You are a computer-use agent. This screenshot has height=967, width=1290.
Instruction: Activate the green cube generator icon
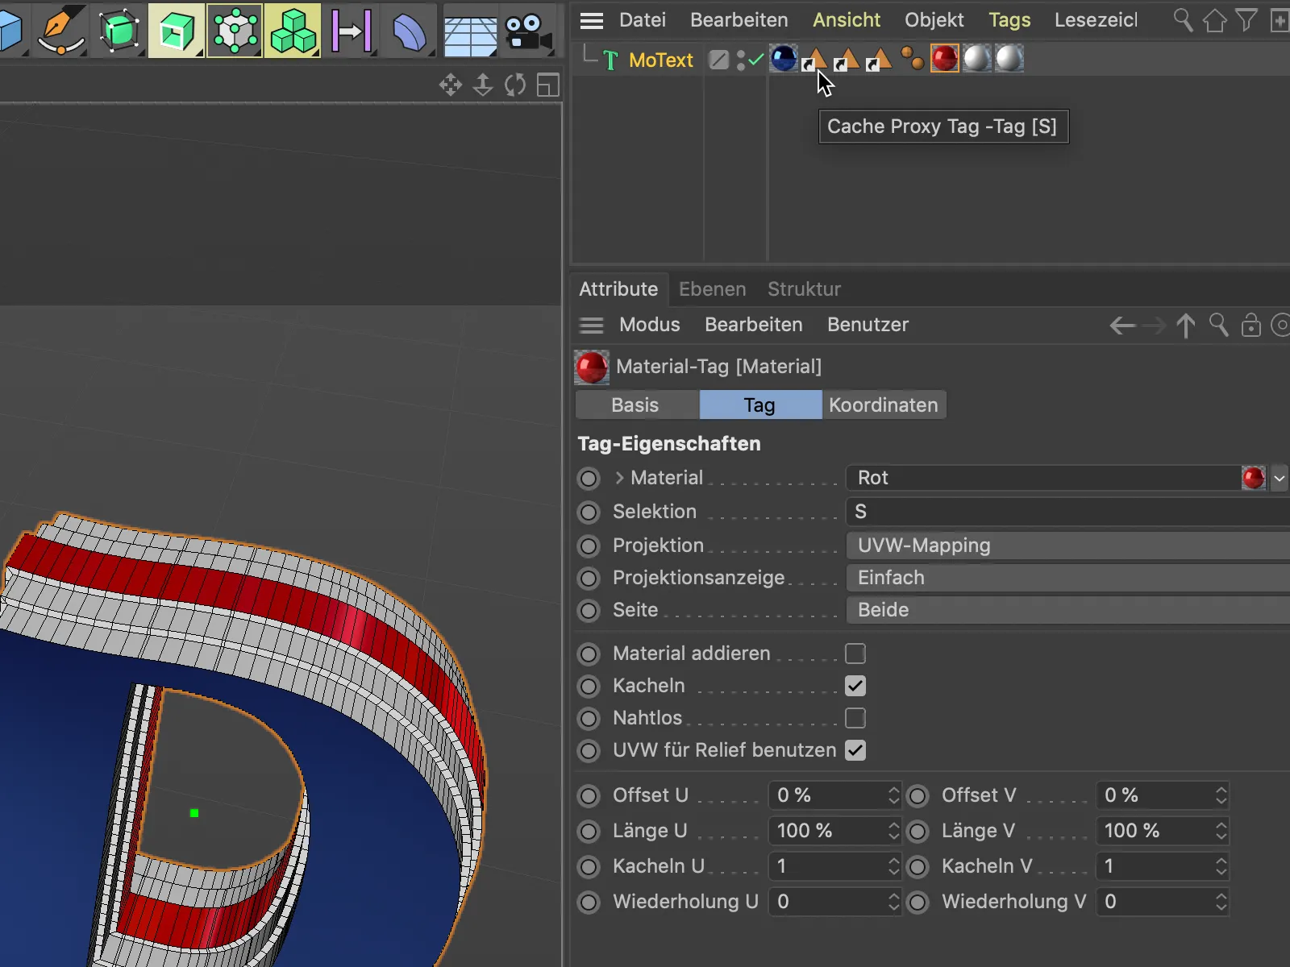[119, 31]
